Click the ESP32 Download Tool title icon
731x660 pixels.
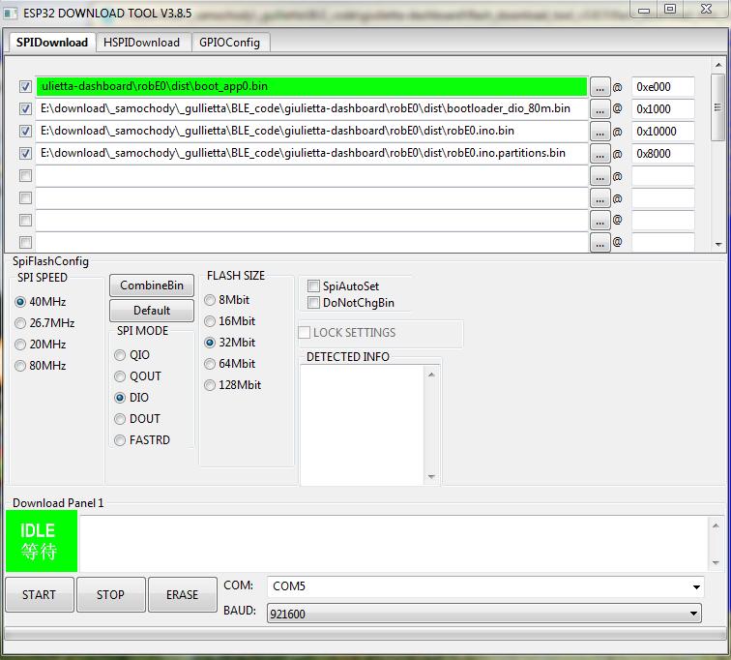pos(10,13)
